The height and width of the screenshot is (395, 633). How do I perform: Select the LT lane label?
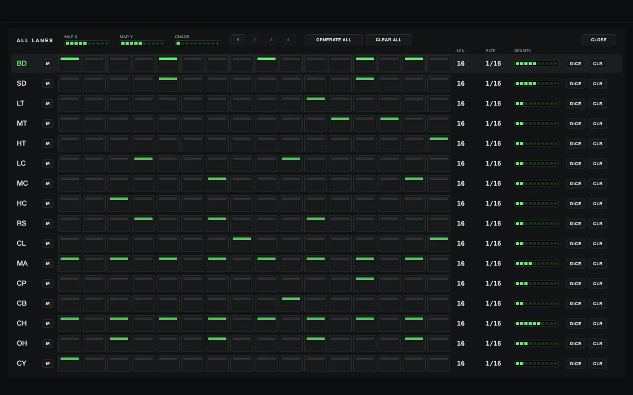coord(21,103)
